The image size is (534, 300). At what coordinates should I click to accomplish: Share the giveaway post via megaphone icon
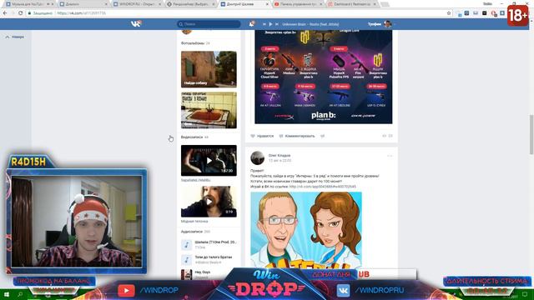323,136
